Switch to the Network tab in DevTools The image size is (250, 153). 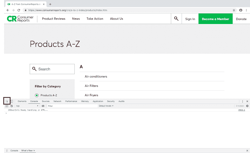click(57, 101)
